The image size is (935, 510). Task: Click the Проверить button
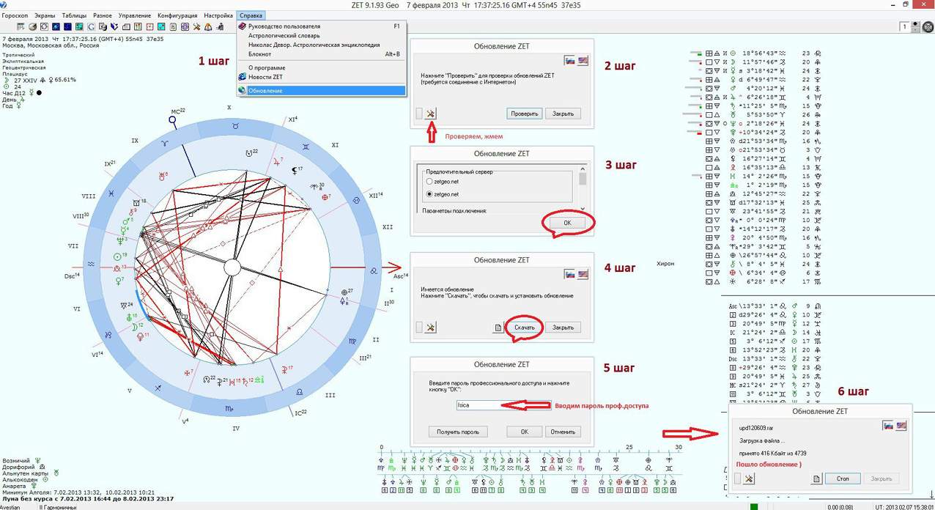point(525,114)
